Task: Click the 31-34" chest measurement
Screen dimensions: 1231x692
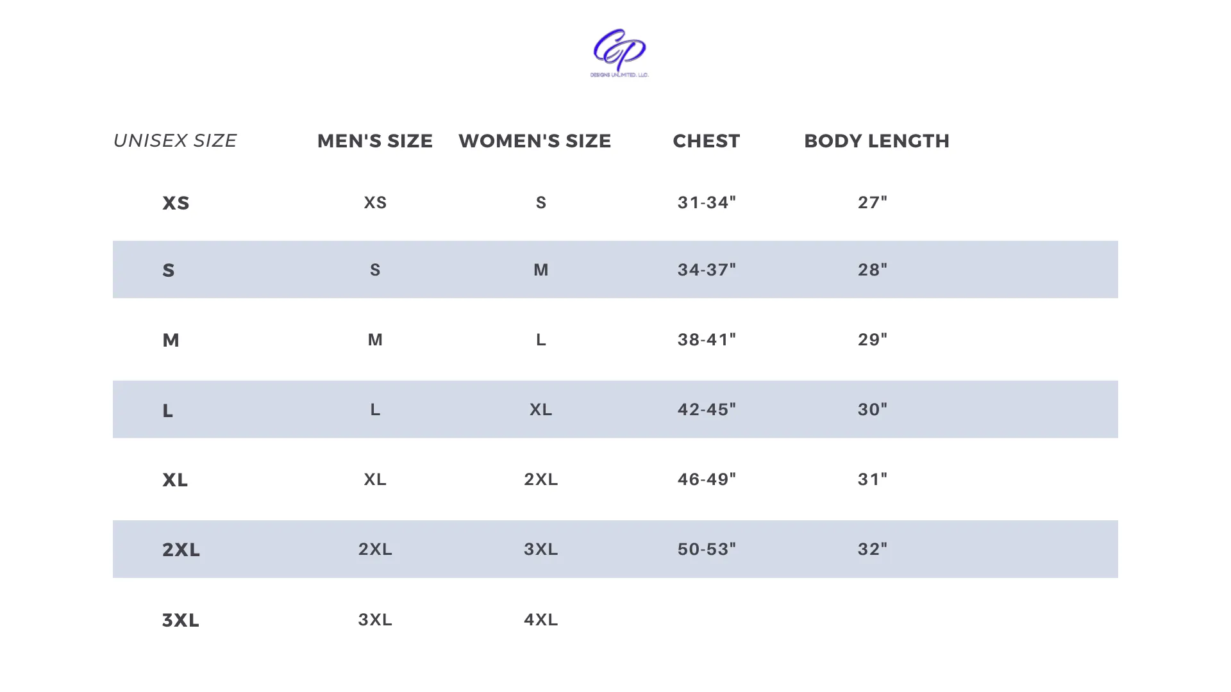Action: click(707, 202)
